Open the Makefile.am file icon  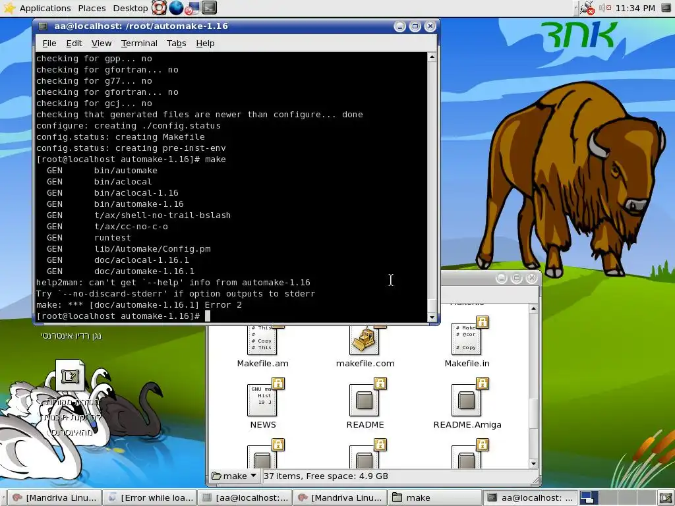pos(262,340)
